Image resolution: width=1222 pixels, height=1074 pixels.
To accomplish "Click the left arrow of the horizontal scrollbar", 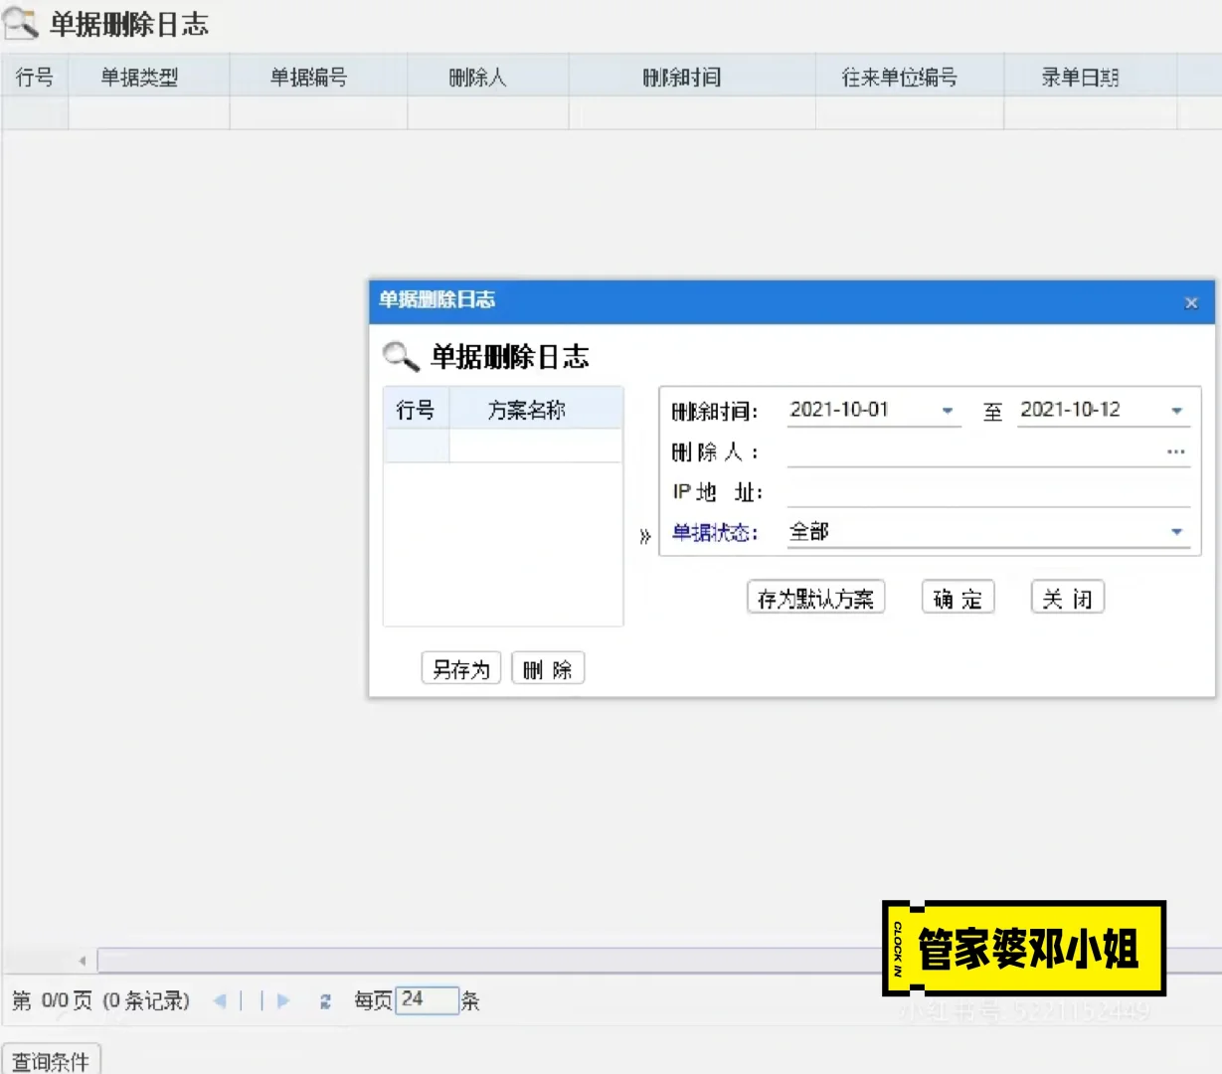I will (81, 960).
